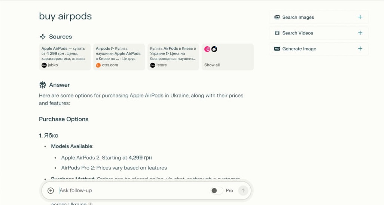This screenshot has height=205, width=384.
Task: Click the attach plus icon in follow-up bar
Action: click(x=51, y=190)
